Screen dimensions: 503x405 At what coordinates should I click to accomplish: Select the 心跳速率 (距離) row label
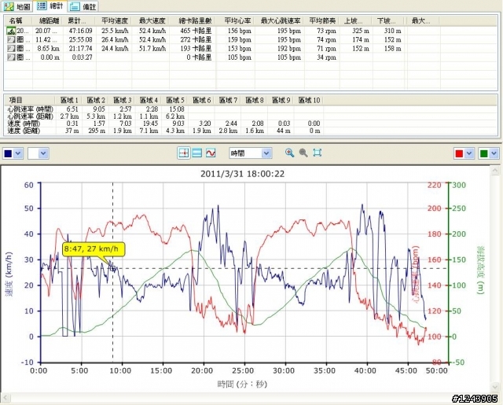point(30,116)
